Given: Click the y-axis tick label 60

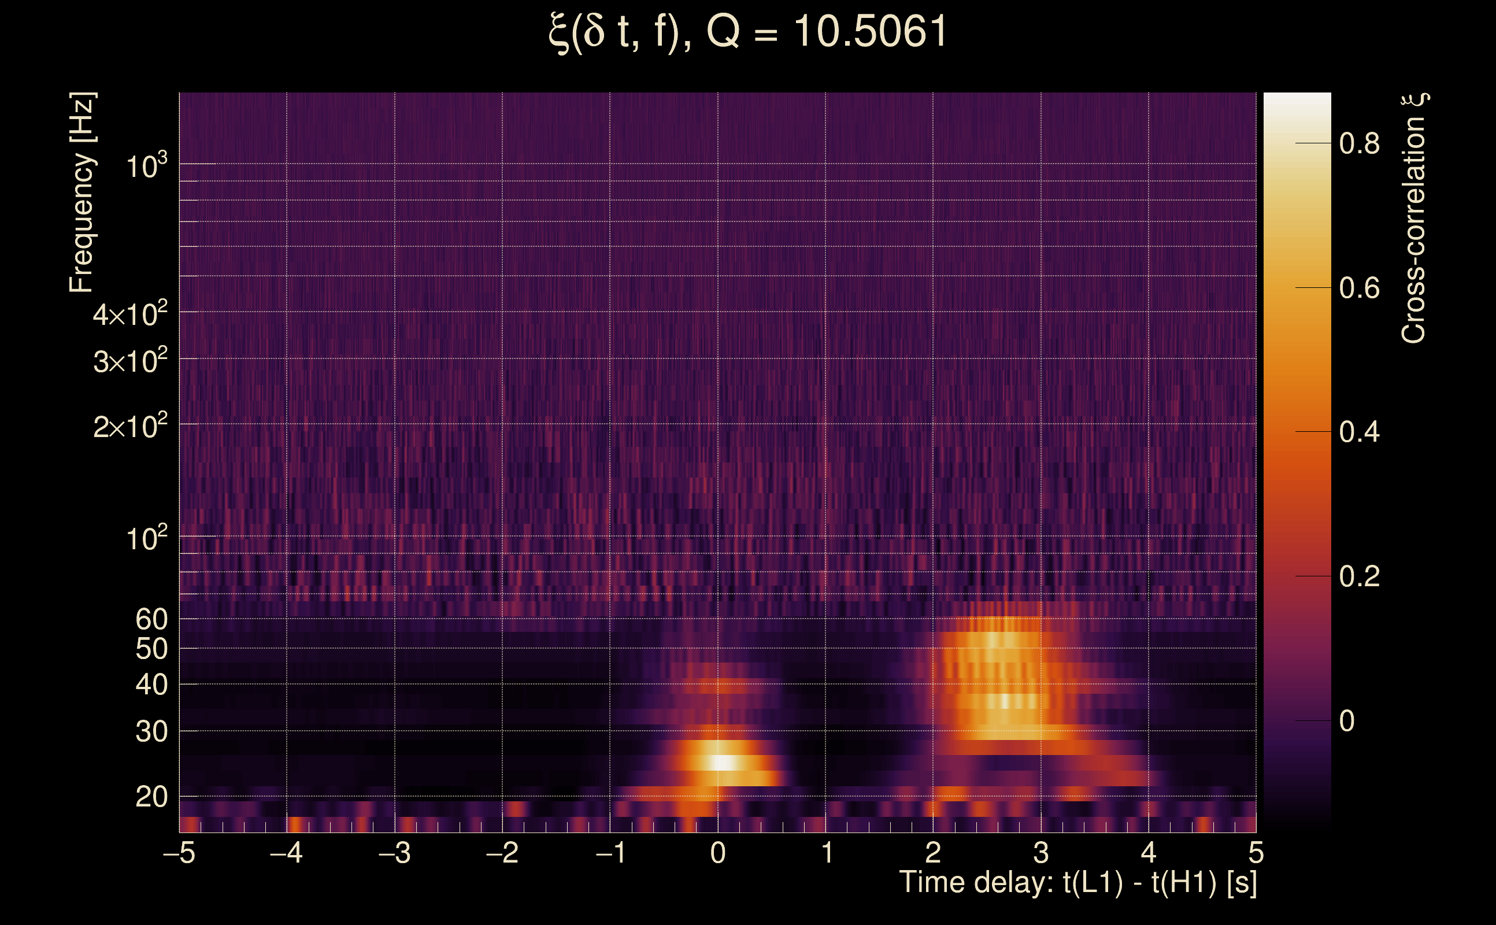Looking at the screenshot, I should [x=151, y=619].
